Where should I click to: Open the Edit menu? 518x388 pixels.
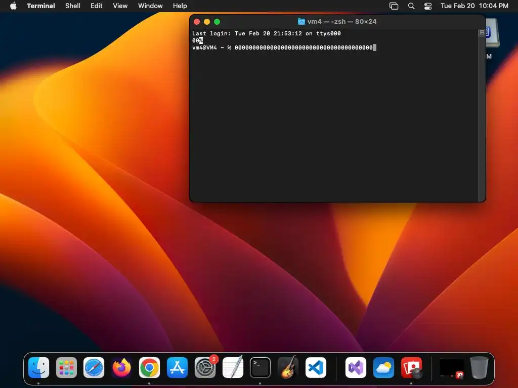(96, 6)
